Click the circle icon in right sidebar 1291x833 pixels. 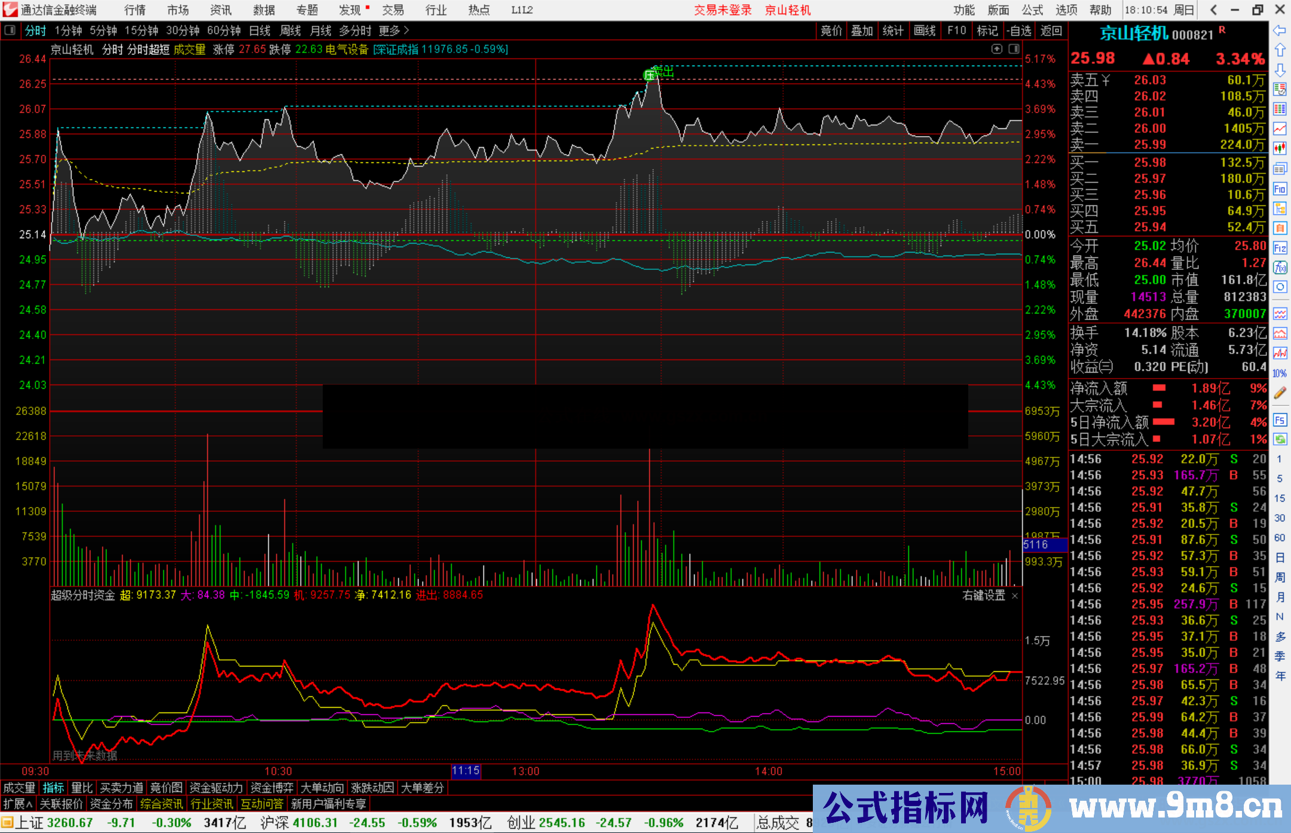[1280, 287]
